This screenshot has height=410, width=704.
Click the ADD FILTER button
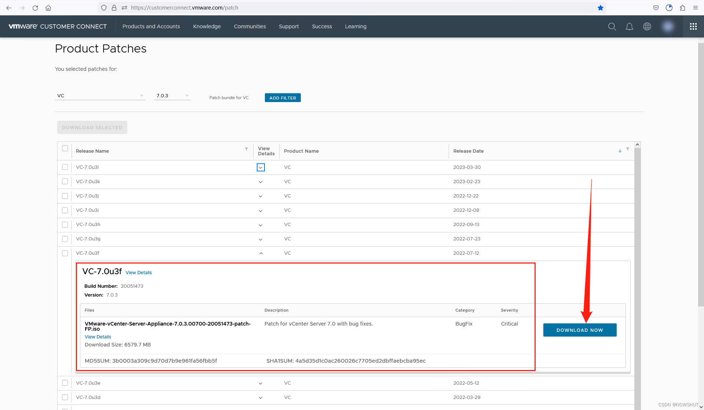[282, 98]
